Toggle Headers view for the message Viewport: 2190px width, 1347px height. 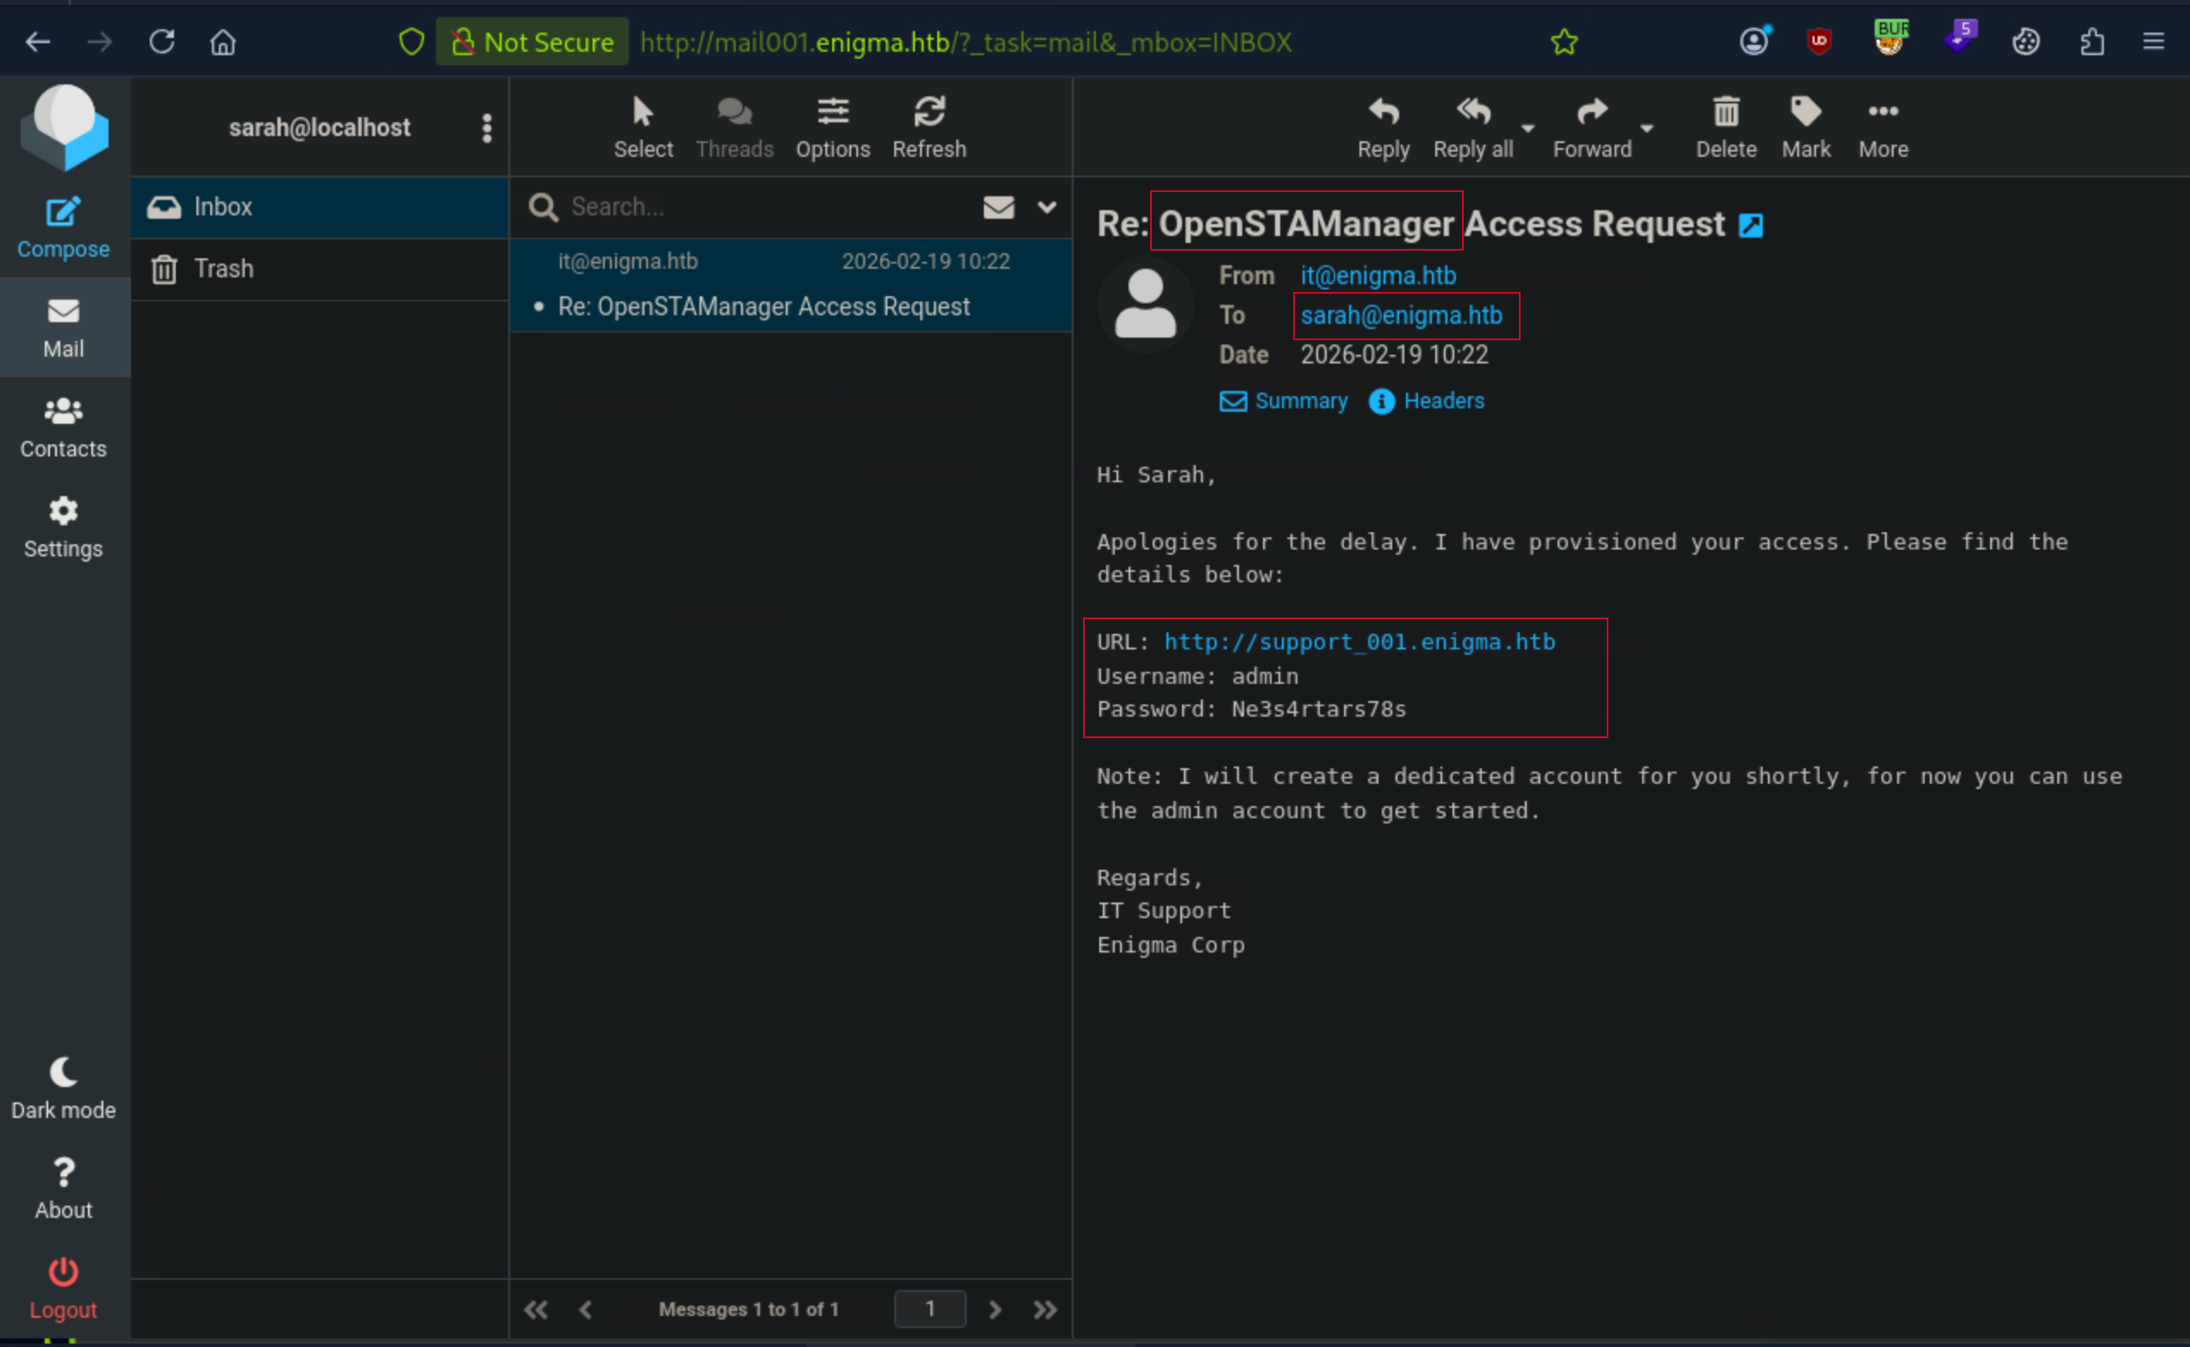[1427, 402]
